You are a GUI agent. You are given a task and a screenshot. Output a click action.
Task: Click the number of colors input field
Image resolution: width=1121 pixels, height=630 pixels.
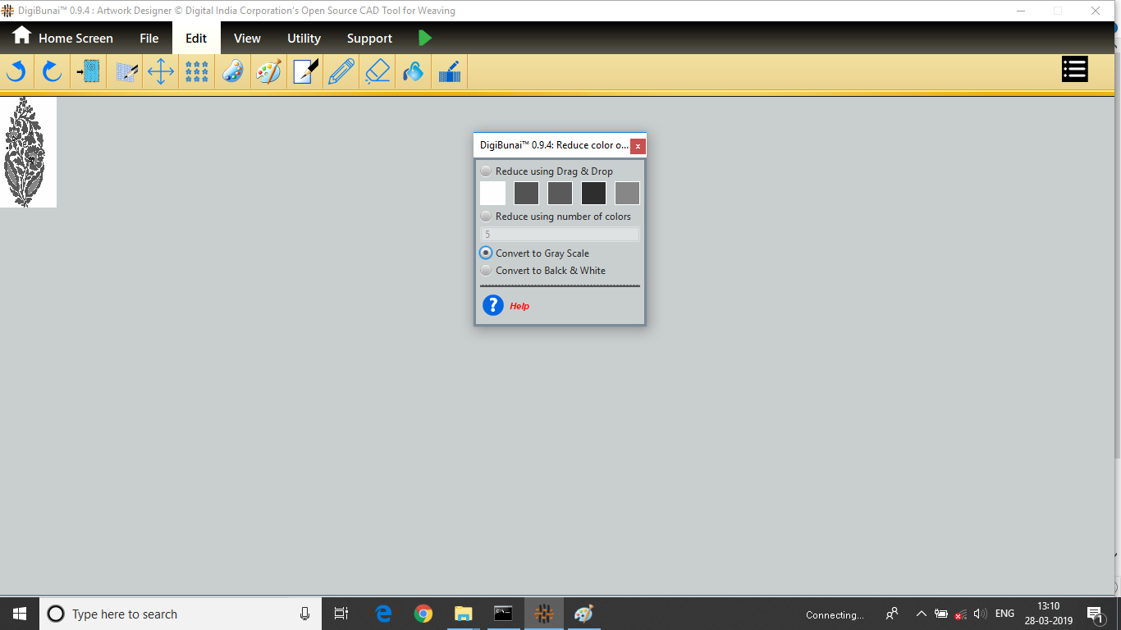tap(560, 235)
